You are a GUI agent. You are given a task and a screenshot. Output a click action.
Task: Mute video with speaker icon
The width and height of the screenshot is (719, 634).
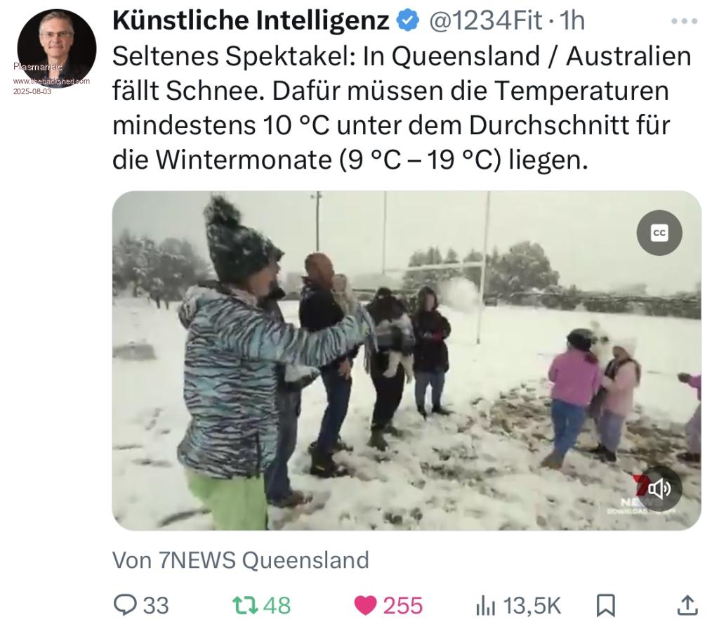pos(659,489)
